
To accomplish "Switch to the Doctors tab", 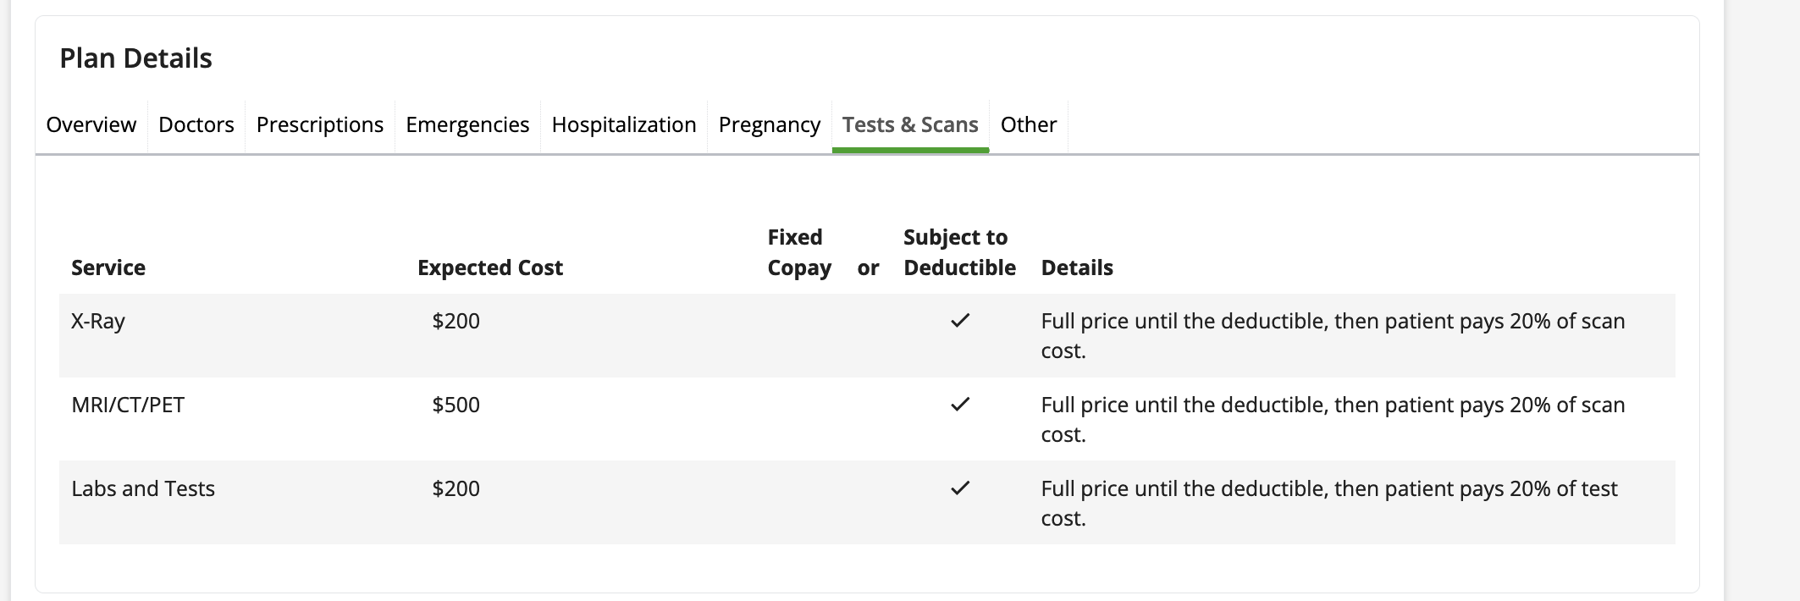I will 196,125.
